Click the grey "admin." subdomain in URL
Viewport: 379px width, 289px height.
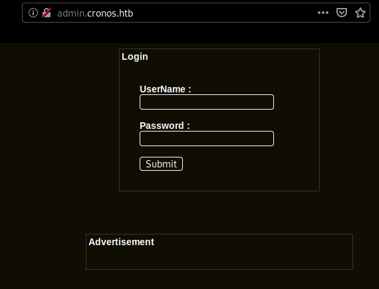point(72,13)
